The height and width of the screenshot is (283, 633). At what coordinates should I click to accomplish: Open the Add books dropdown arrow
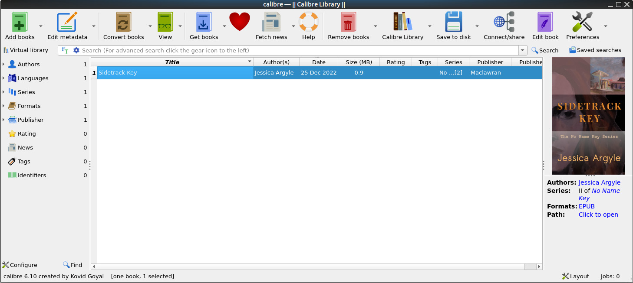click(41, 26)
